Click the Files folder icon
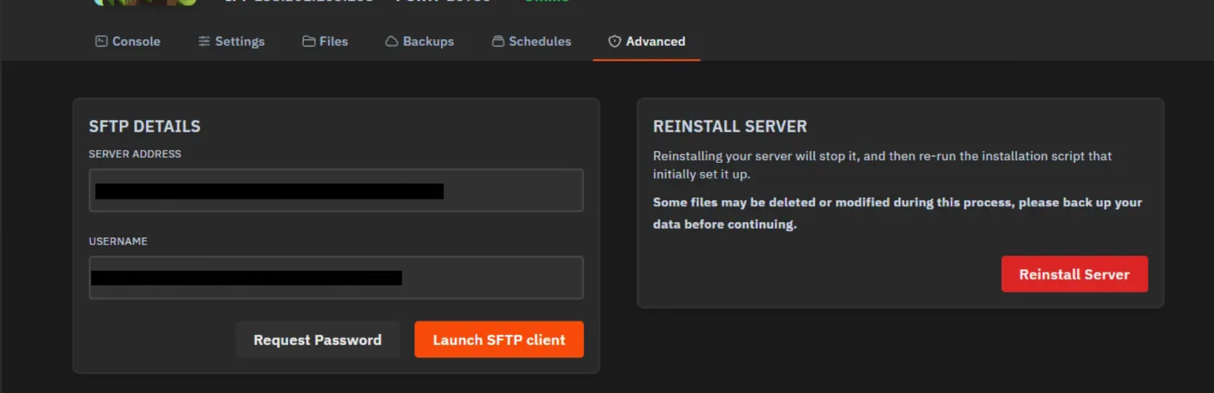The width and height of the screenshot is (1214, 393). click(309, 41)
